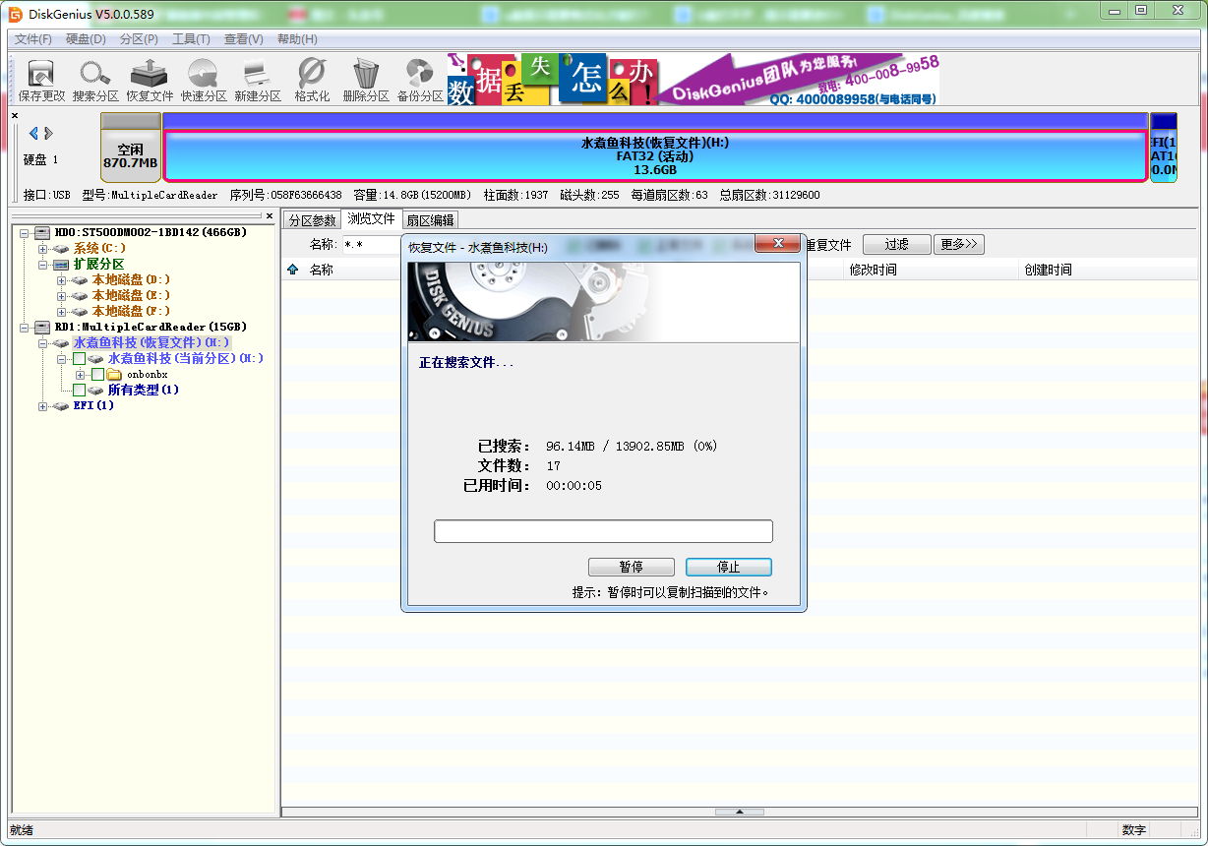The width and height of the screenshot is (1208, 846).
Task: Expand the 本地磁盘(D:) tree node
Action: (61, 279)
